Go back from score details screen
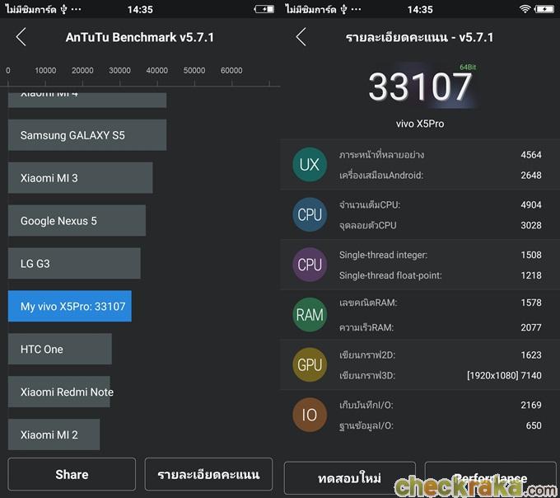This screenshot has height=498, width=560. (x=301, y=37)
